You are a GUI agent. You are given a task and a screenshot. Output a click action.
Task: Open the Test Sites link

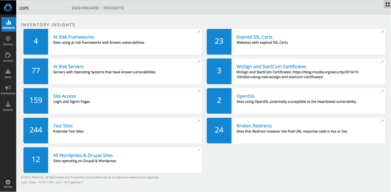tap(63, 126)
